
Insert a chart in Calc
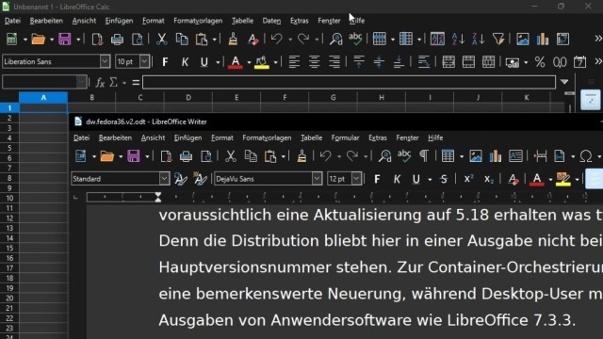pos(543,39)
